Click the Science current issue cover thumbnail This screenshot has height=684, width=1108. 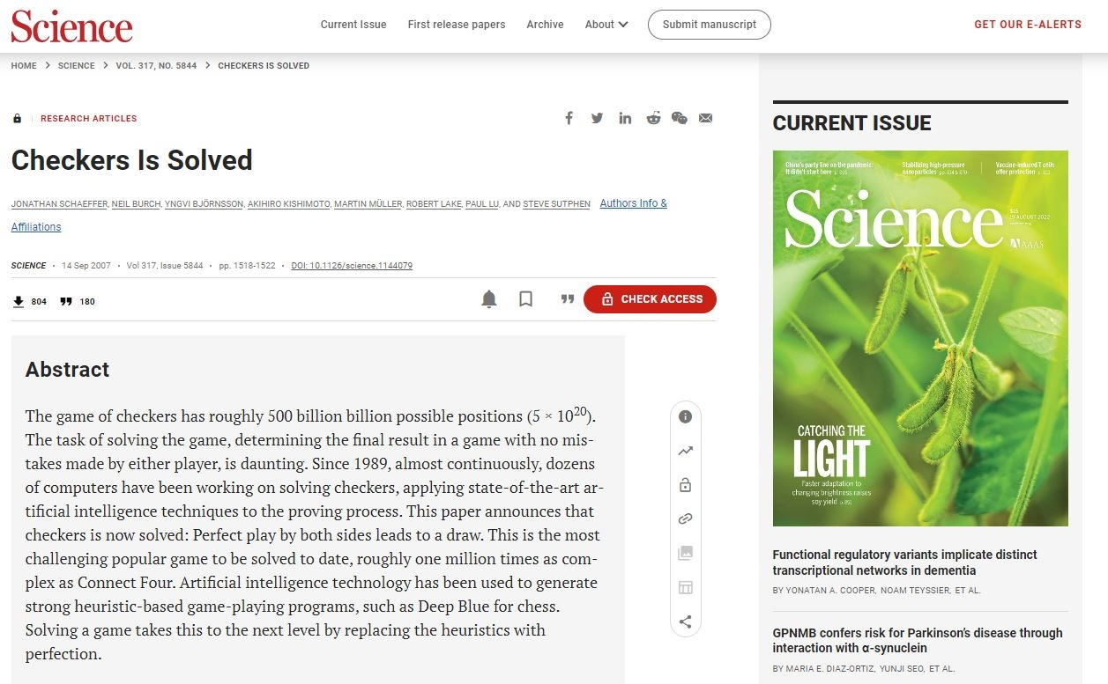pyautogui.click(x=920, y=338)
